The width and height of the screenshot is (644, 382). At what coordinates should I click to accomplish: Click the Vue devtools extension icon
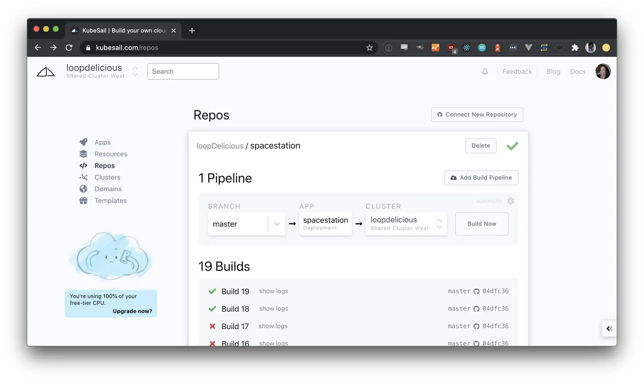(528, 48)
